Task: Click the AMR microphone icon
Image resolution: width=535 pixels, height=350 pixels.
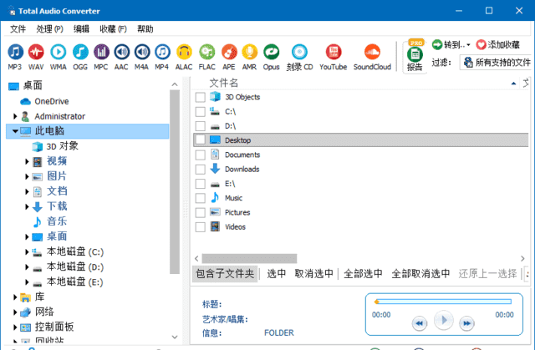Action: 249,52
